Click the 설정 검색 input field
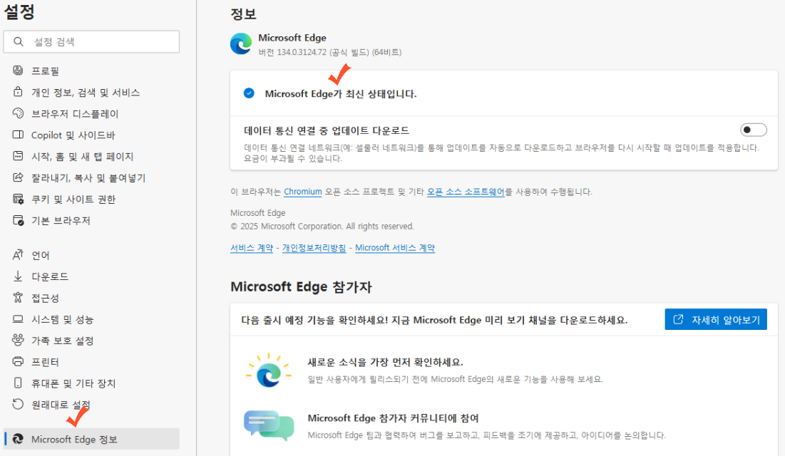This screenshot has height=456, width=785. 91,41
